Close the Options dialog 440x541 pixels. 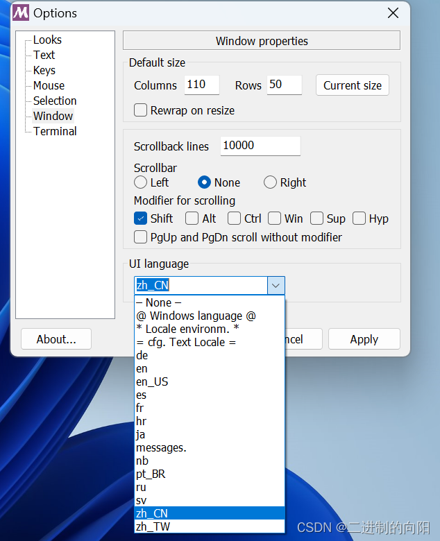click(393, 13)
